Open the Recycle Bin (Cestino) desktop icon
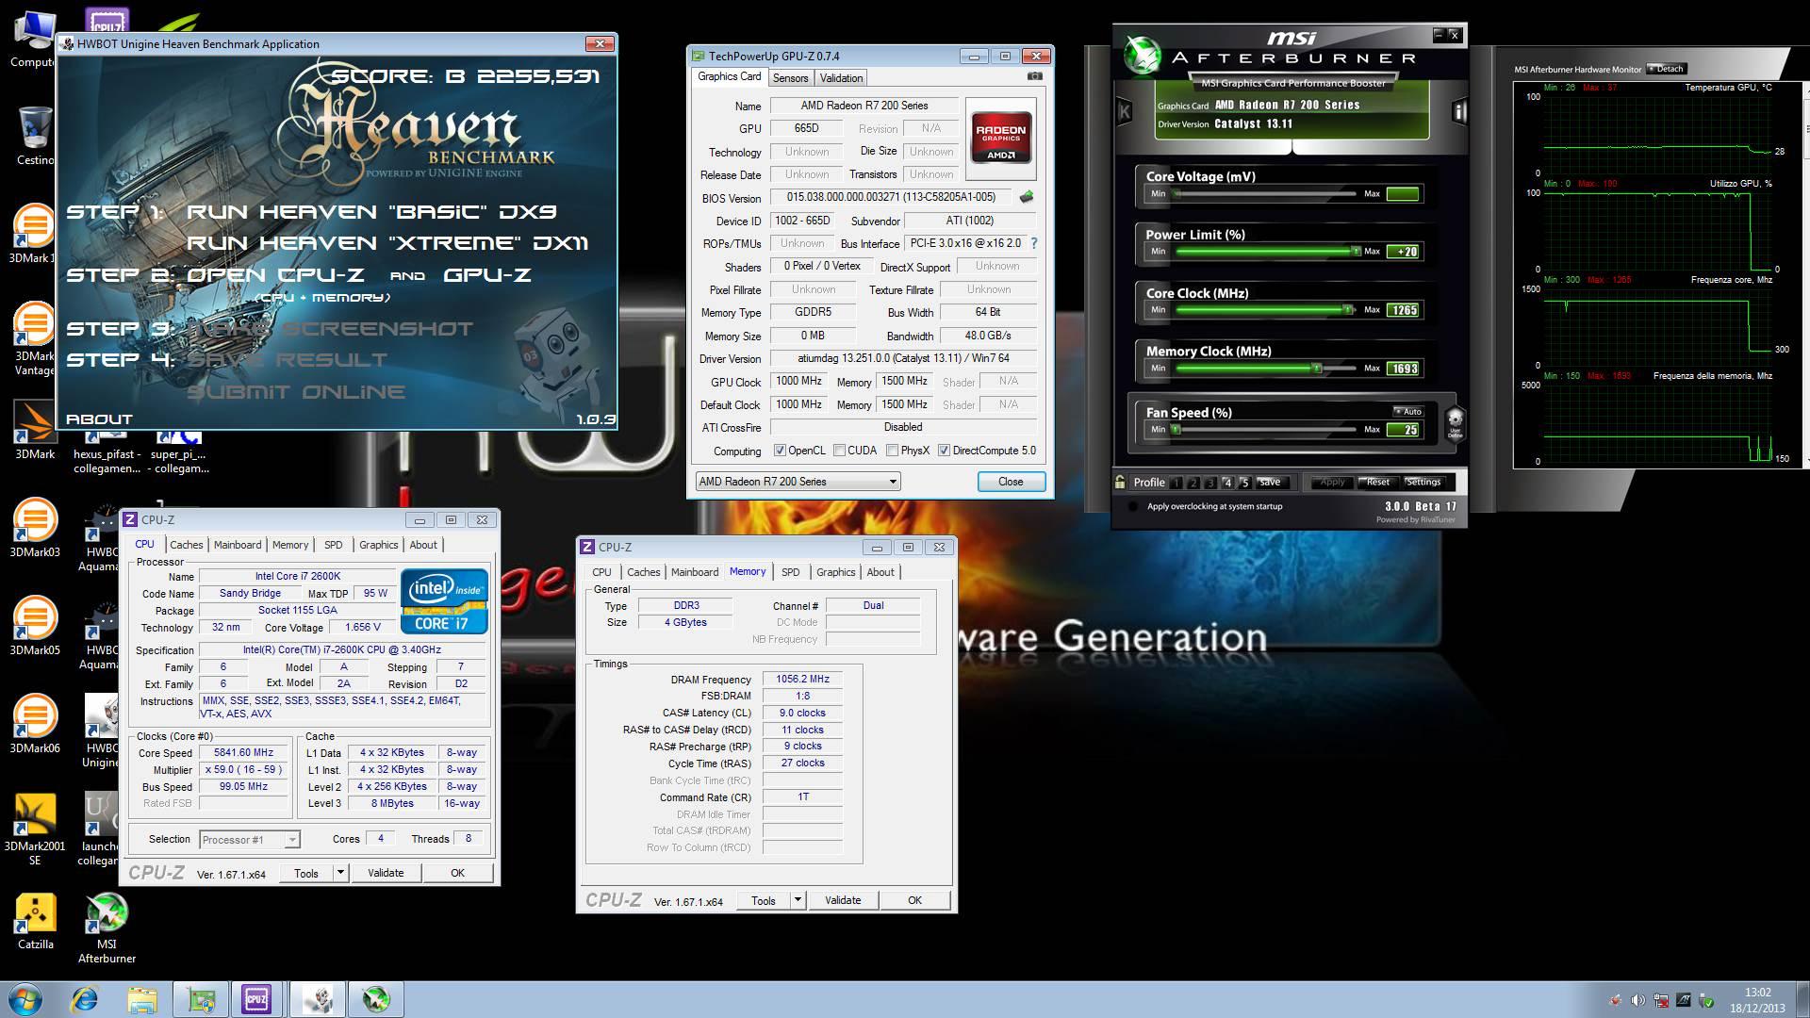 35,135
